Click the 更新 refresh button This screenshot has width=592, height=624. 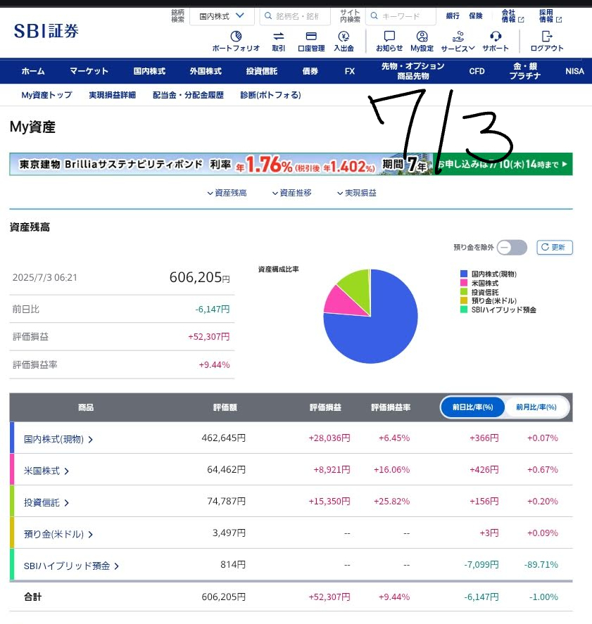coord(555,248)
